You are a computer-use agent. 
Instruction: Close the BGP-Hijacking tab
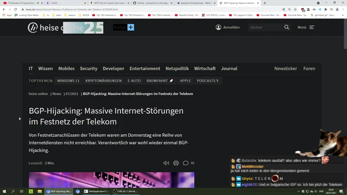pyautogui.click(x=258, y=3)
